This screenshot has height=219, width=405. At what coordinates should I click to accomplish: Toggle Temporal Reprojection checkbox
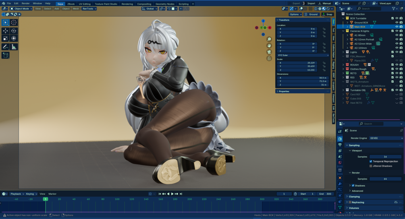point(371,161)
